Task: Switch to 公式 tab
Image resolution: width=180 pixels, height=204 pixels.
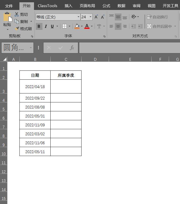Action: click(106, 6)
